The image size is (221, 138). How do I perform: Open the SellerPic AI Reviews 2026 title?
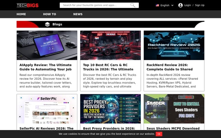(x=47, y=128)
